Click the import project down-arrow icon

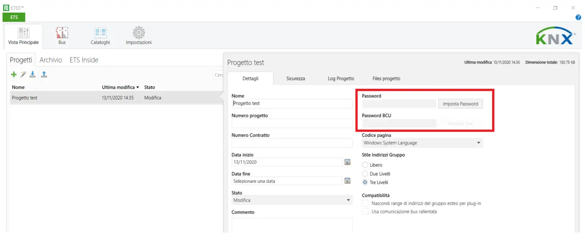[x=32, y=75]
